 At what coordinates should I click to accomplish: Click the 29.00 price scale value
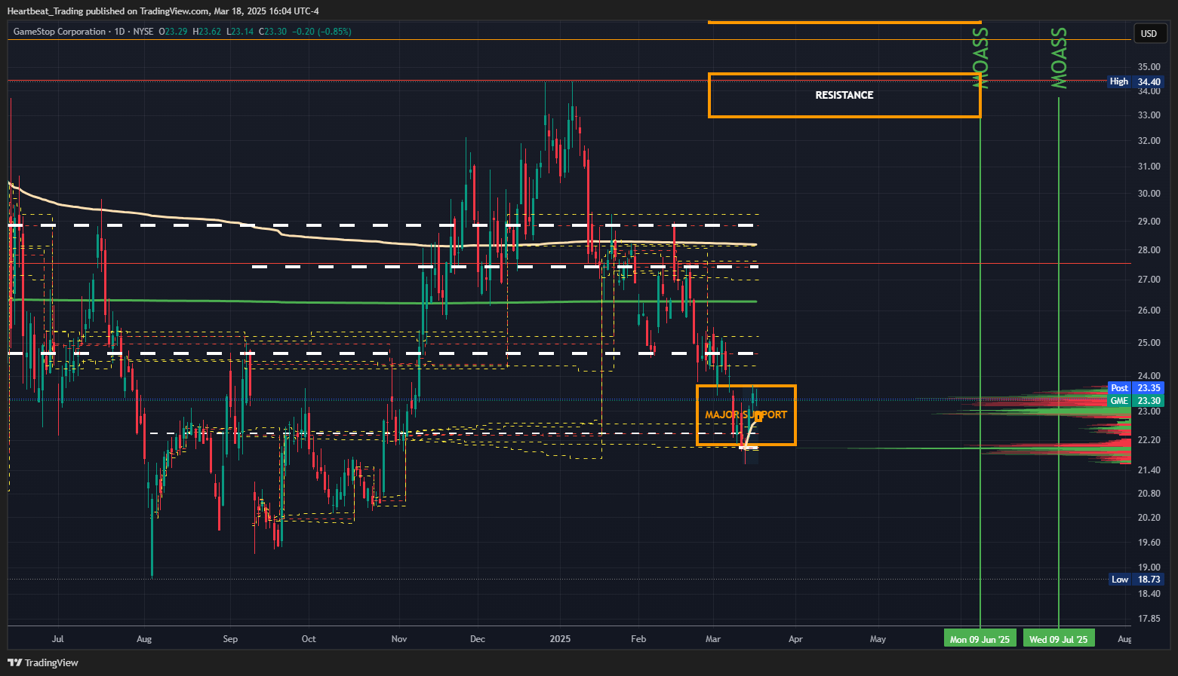[x=1149, y=222]
